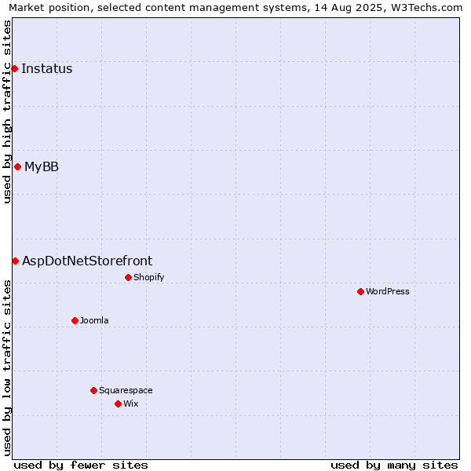Click the AspDotNetStorefront label

(x=87, y=261)
